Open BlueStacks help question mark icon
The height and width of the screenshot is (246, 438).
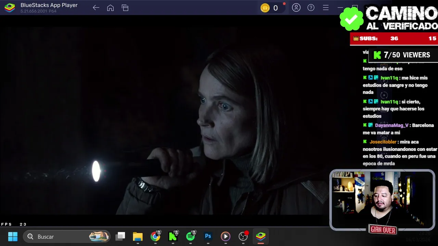click(x=311, y=8)
